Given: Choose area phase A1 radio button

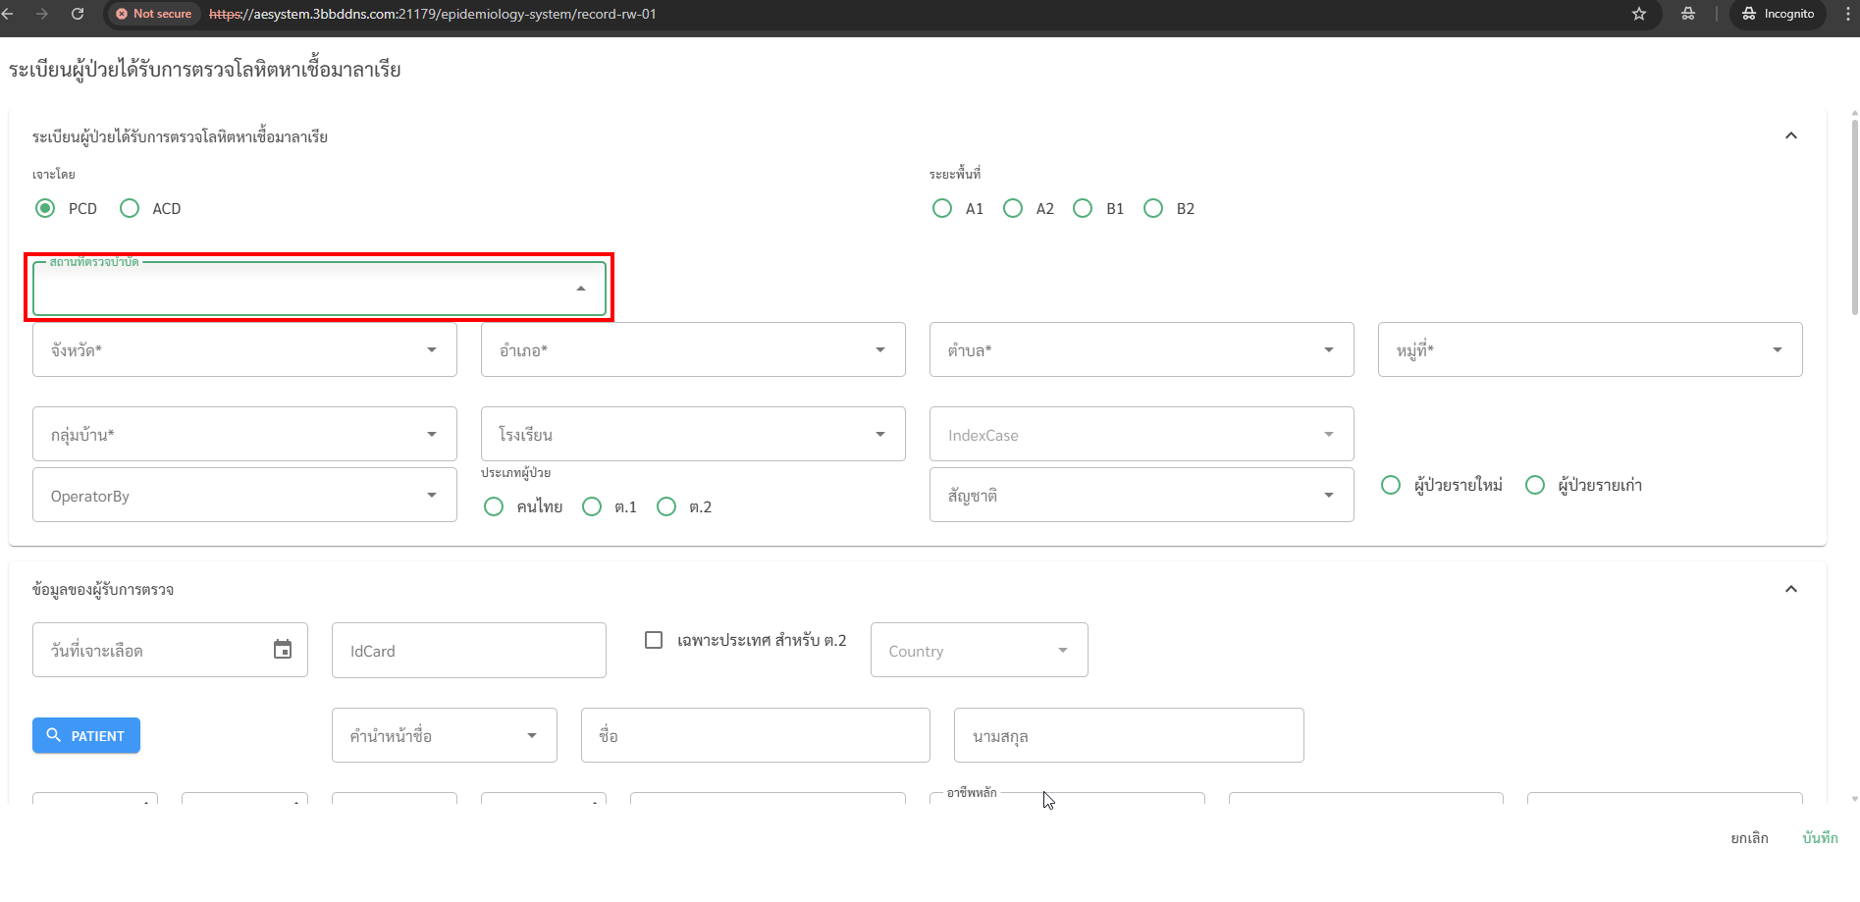Looking at the screenshot, I should 942,208.
